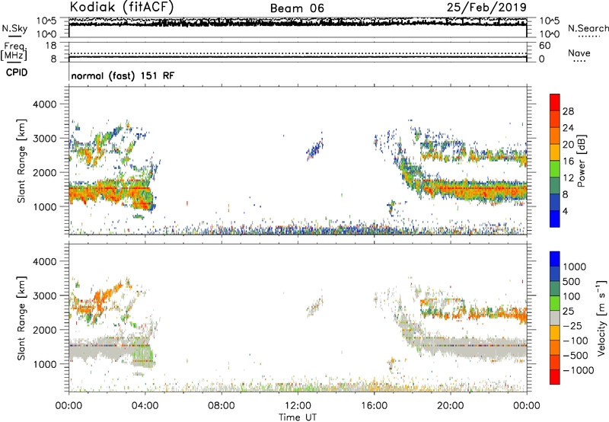Click the "Nave" legend label

tap(579, 53)
